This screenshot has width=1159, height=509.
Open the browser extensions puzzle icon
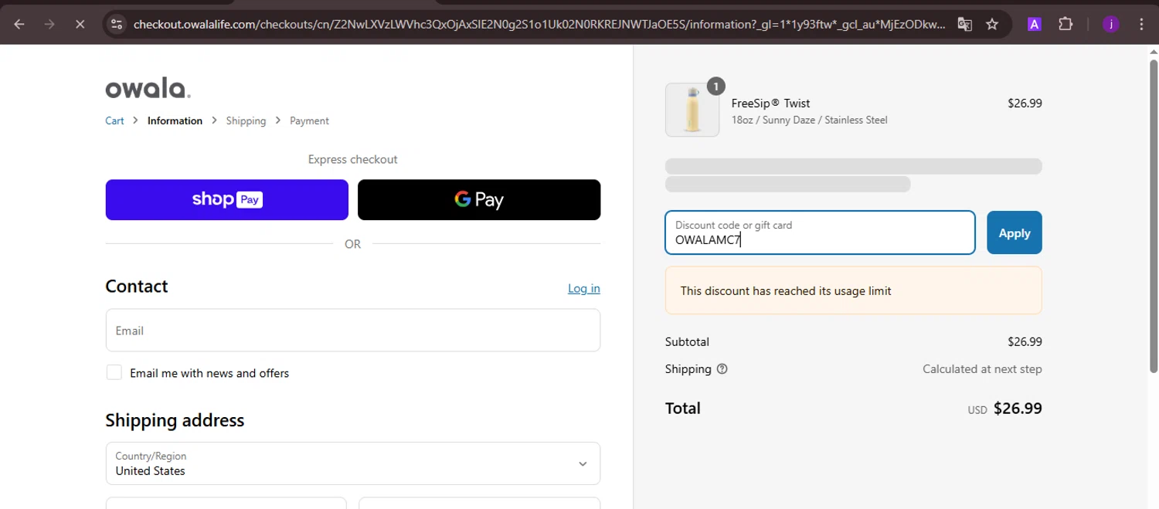click(x=1066, y=24)
